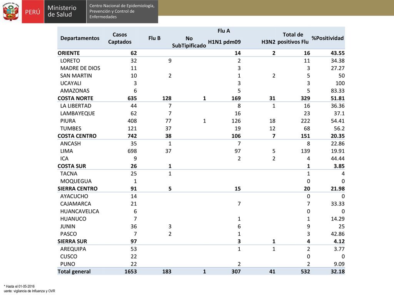The height and width of the screenshot is (295, 394).
Task: Select PIURA's 408 captured cases value
Action: 132,121
